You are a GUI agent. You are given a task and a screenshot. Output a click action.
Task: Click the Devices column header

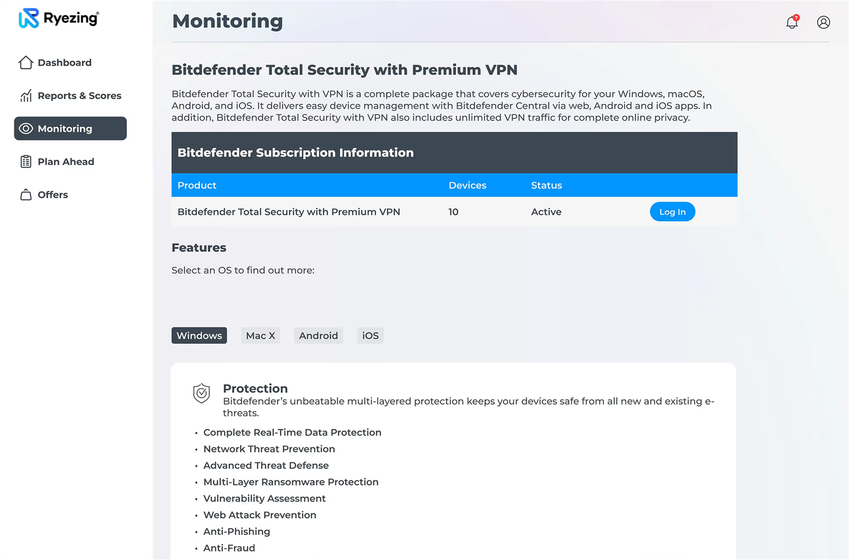point(467,185)
